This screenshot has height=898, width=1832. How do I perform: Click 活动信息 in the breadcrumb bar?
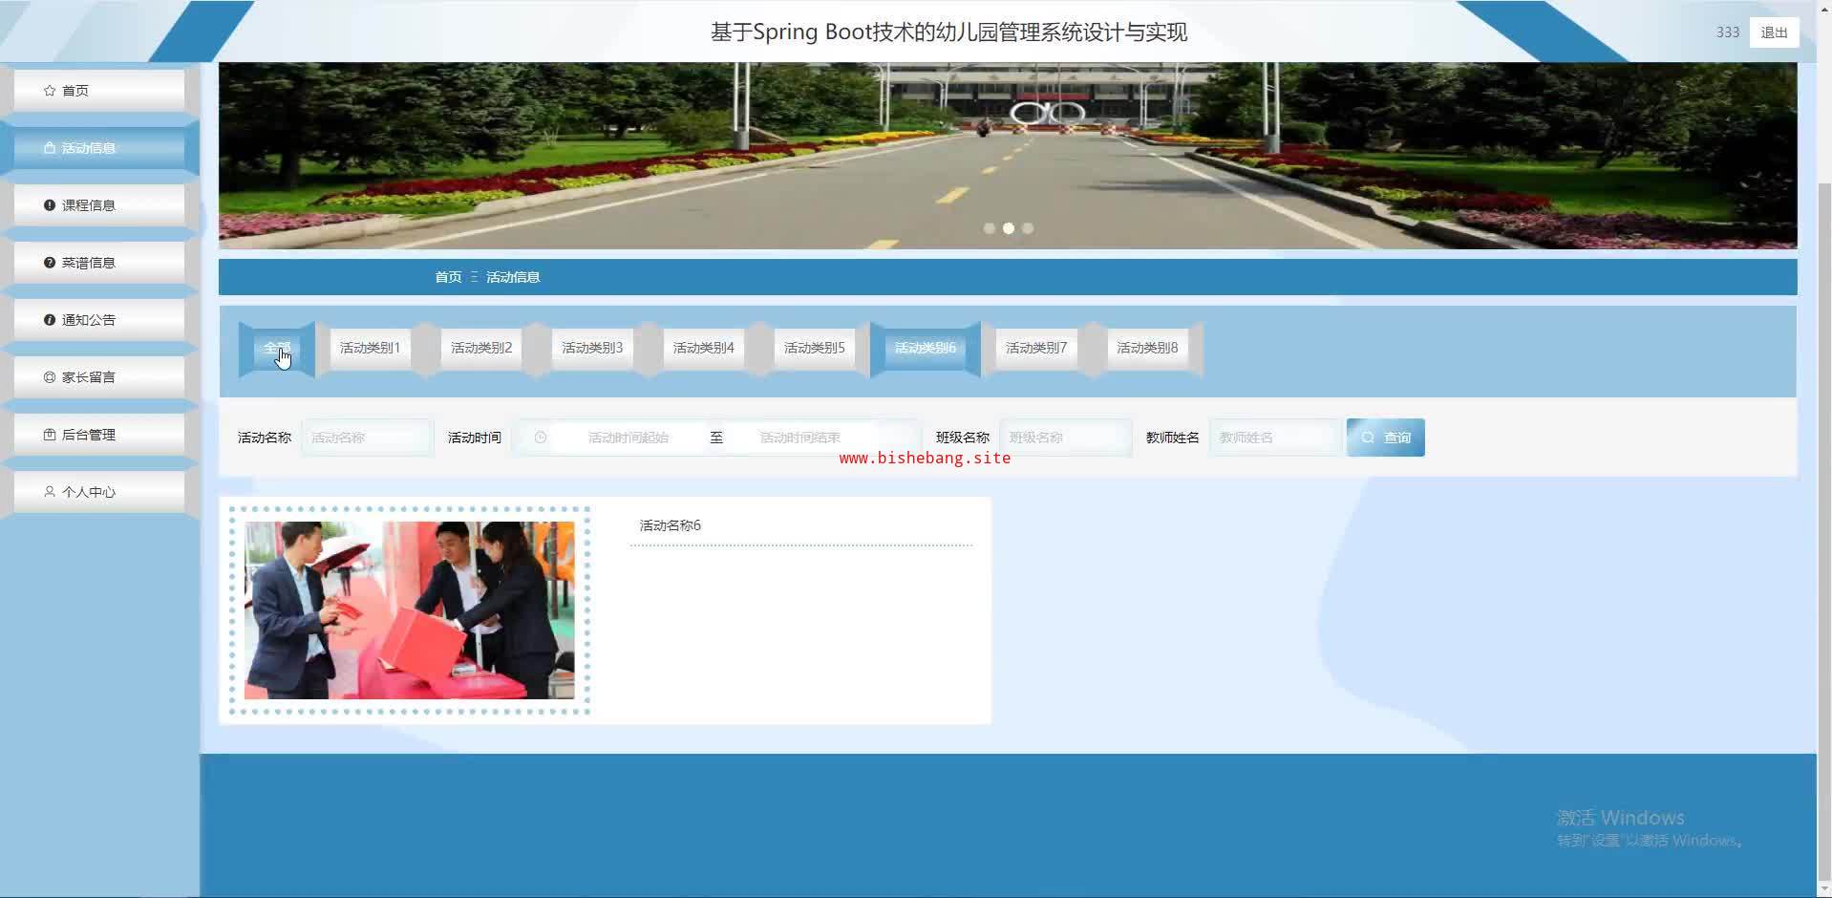pyautogui.click(x=513, y=277)
